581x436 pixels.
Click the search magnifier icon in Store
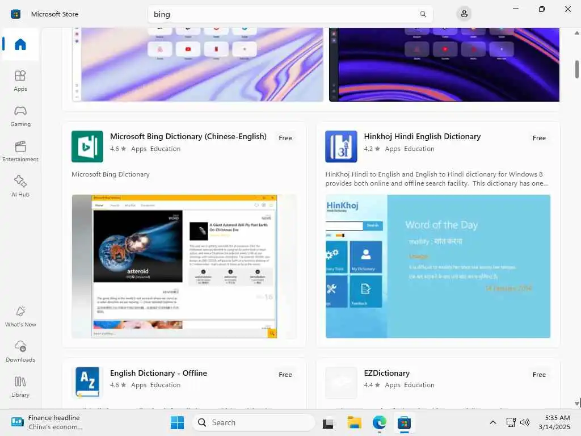point(423,14)
